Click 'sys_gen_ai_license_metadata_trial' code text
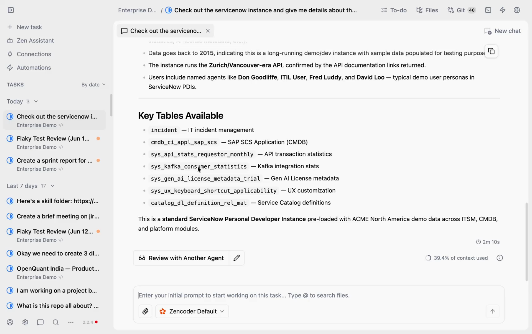Image resolution: width=532 pixels, height=334 pixels. pos(205,179)
